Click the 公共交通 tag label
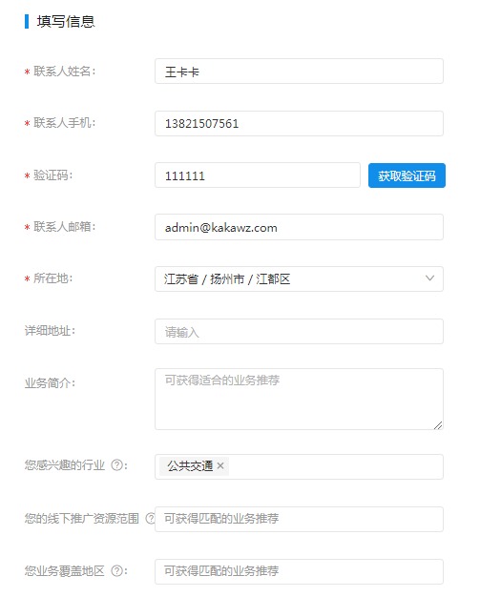The height and width of the screenshot is (597, 501). (x=190, y=465)
